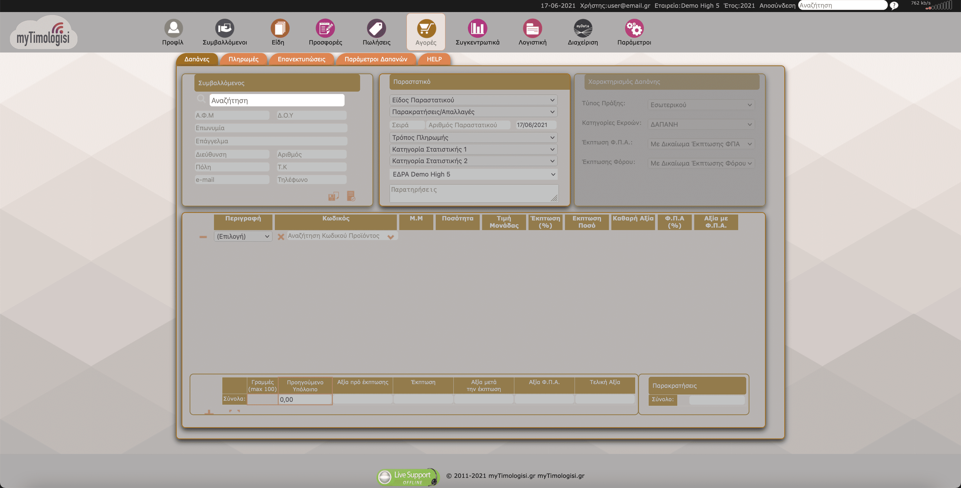Click the Live Support badge
The image size is (961, 488).
tap(407, 477)
